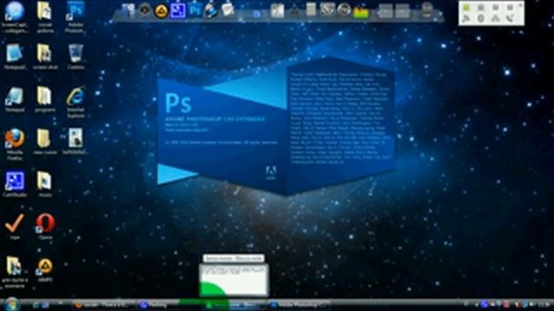Open the bottom-left folder shortcut on desktop
The width and height of the screenshot is (554, 311).
tap(15, 272)
